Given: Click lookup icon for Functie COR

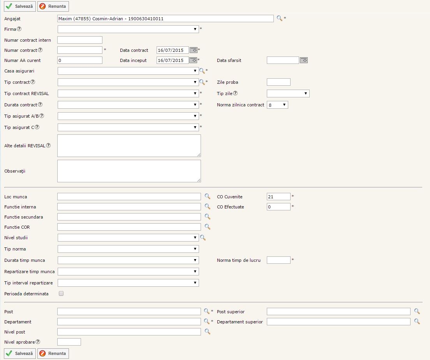Looking at the screenshot, I should point(207,226).
